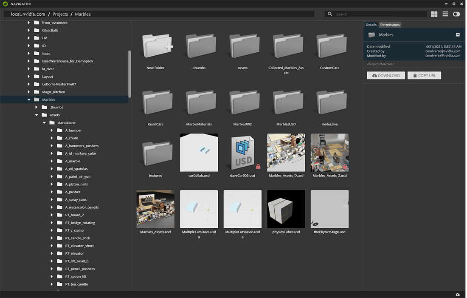Image resolution: width=467 pixels, height=298 pixels.
Task: Toggle the switch in top toolbar
Action: (x=456, y=14)
